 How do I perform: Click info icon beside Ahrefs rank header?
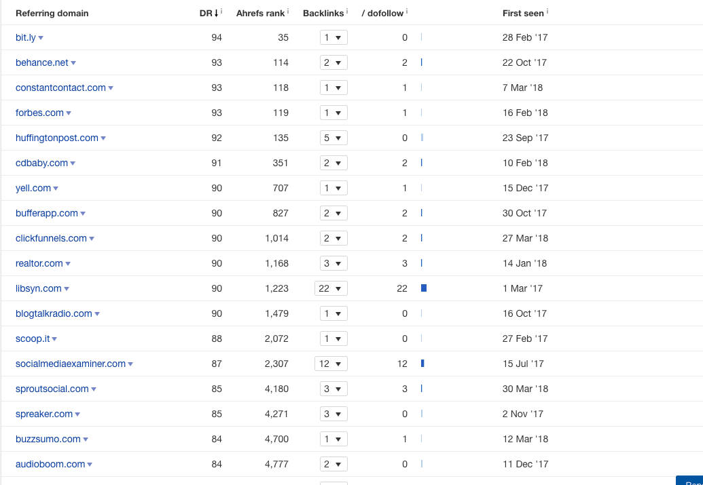coord(288,12)
